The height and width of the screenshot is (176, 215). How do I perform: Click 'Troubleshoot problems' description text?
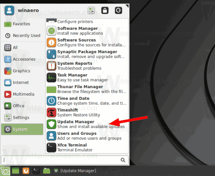click(x=80, y=68)
